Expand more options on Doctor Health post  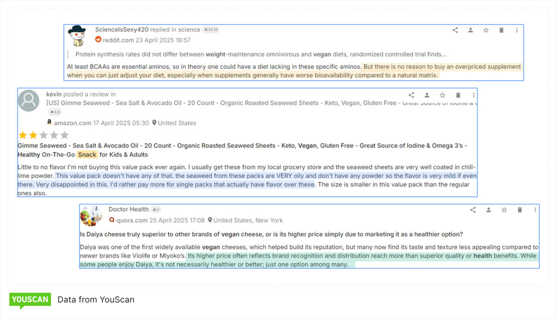pyautogui.click(x=535, y=210)
